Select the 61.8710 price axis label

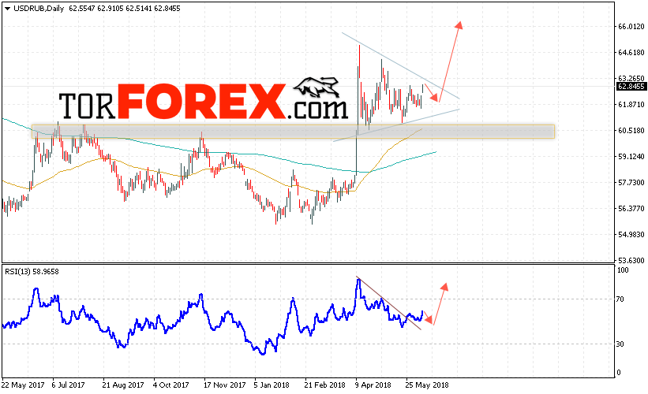631,104
